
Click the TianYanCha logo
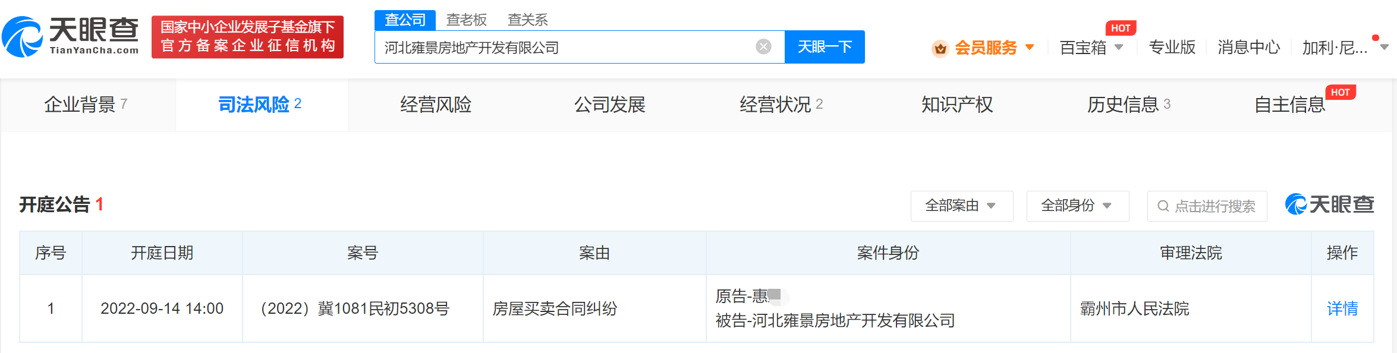(70, 37)
